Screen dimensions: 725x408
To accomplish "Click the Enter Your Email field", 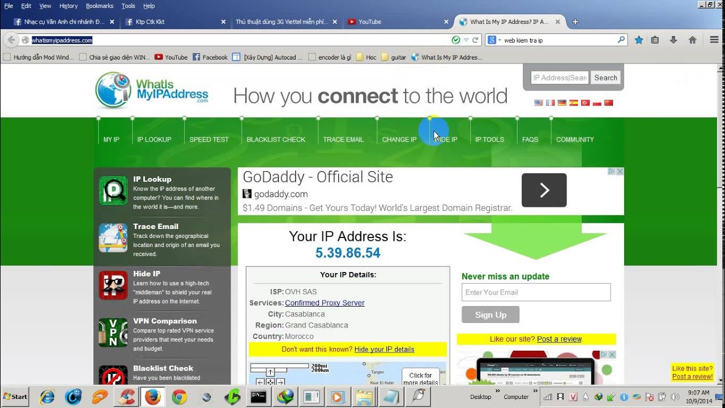I will click(536, 292).
